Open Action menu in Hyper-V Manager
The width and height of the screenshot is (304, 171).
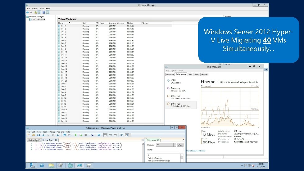tap(35, 9)
